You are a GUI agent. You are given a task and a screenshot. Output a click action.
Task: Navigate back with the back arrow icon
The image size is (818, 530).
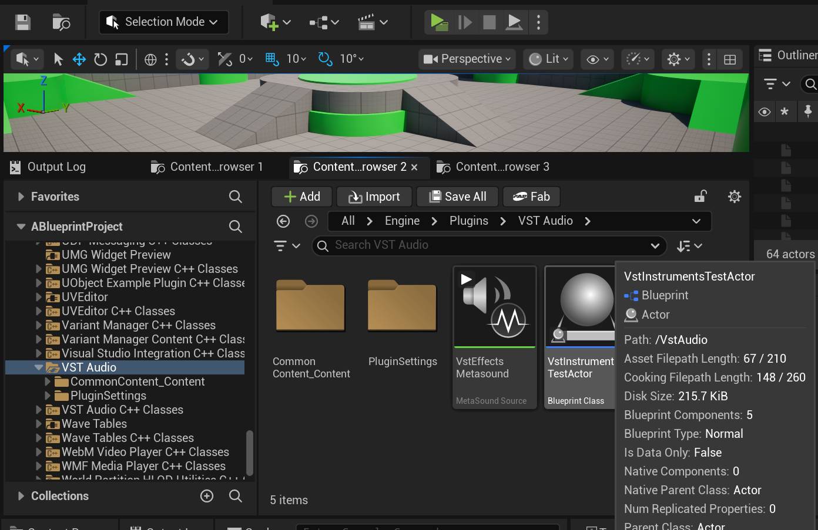click(283, 221)
